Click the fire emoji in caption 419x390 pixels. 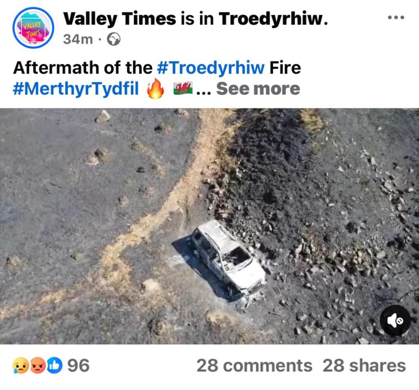pos(155,89)
